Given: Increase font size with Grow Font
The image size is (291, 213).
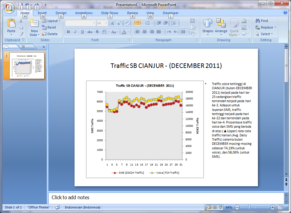Looking at the screenshot, I should point(112,23).
